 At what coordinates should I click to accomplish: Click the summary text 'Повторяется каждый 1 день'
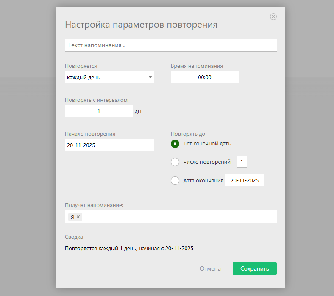coord(101,249)
